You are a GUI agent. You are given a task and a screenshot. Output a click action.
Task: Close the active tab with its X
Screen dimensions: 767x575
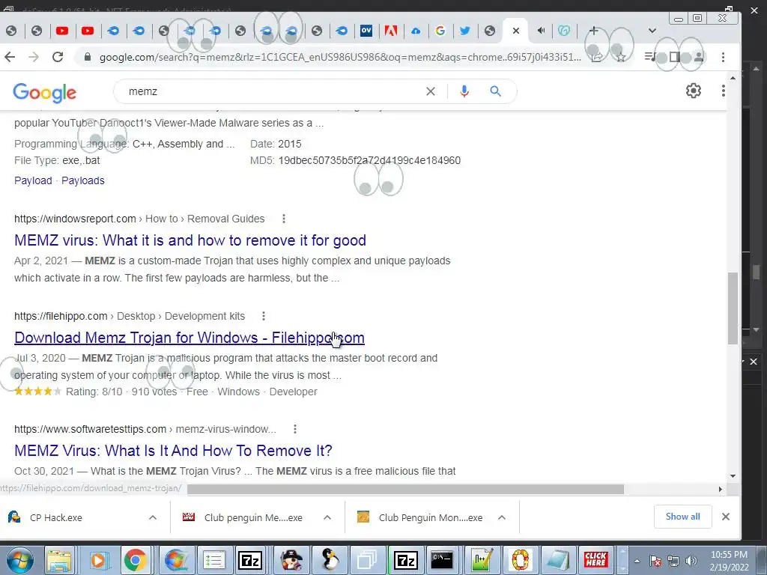click(x=516, y=31)
